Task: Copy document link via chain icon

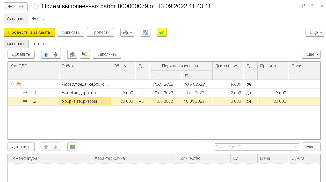Action: point(302,6)
